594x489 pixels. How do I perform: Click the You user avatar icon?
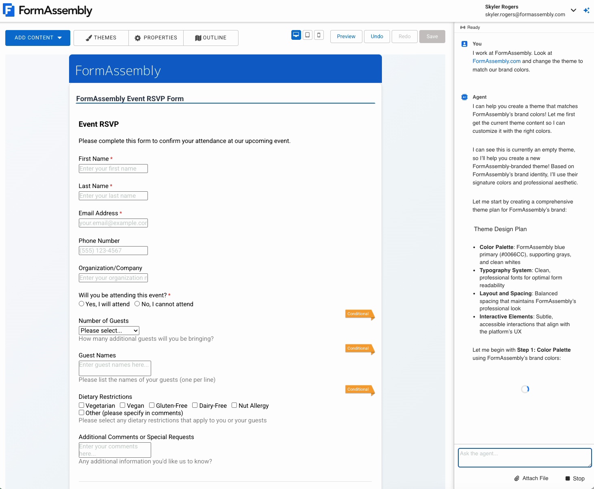point(464,44)
